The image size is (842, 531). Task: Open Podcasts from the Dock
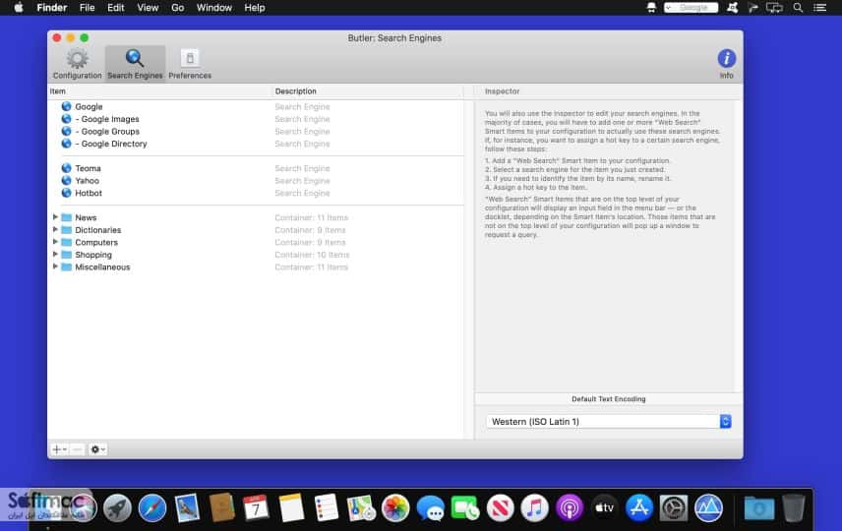(x=570, y=507)
